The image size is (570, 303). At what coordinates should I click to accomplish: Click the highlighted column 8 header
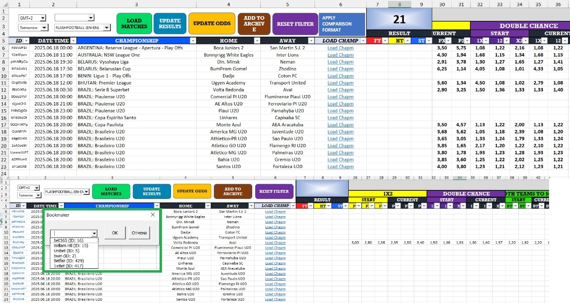pyautogui.click(x=399, y=4)
